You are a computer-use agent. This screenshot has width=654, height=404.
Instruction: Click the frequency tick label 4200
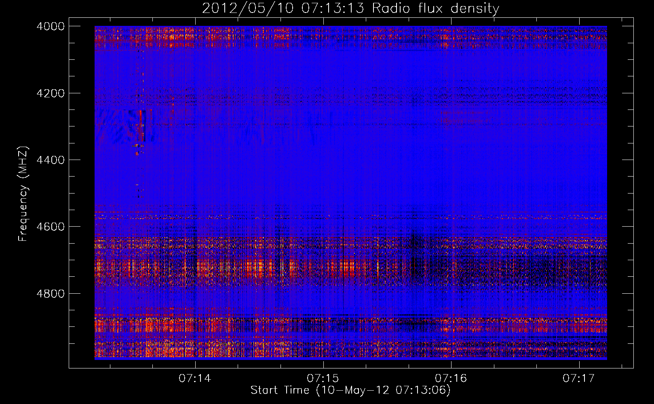pos(51,93)
